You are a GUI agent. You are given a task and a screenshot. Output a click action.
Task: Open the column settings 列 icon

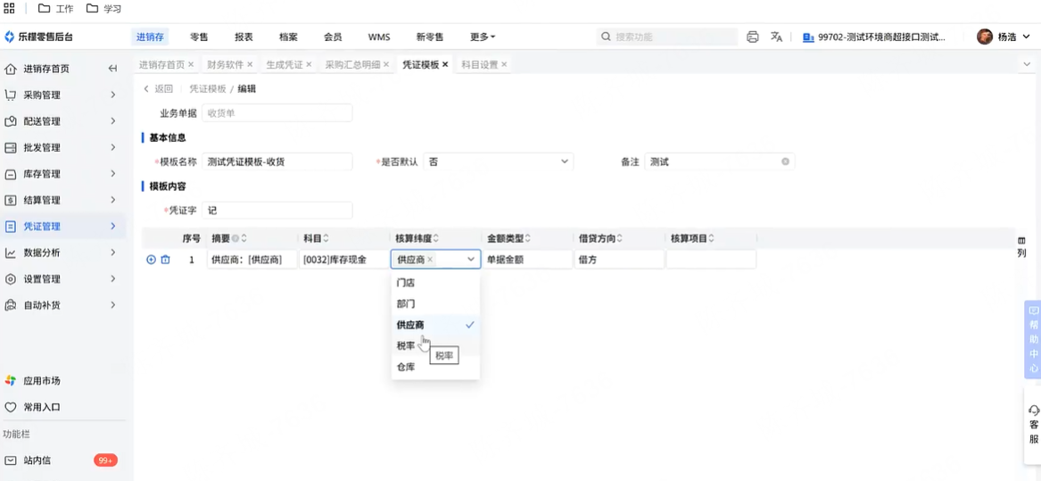[x=1021, y=246]
